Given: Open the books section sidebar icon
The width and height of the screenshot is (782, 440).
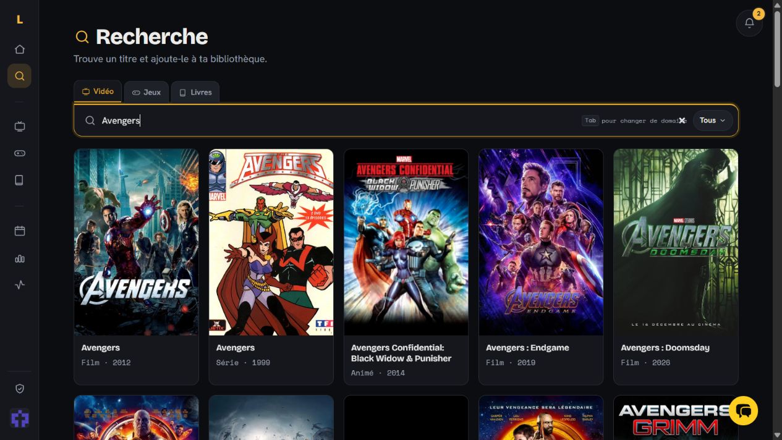Looking at the screenshot, I should tap(19, 180).
